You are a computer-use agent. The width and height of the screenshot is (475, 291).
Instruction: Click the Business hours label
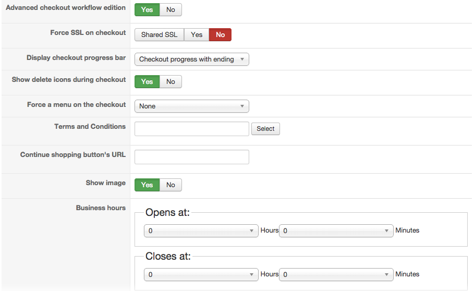coord(101,208)
